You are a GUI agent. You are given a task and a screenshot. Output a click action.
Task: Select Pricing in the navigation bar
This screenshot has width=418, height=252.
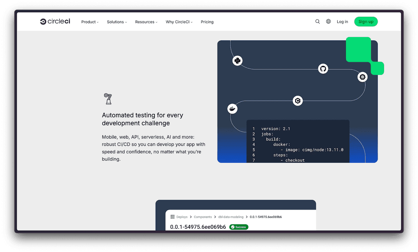click(207, 22)
